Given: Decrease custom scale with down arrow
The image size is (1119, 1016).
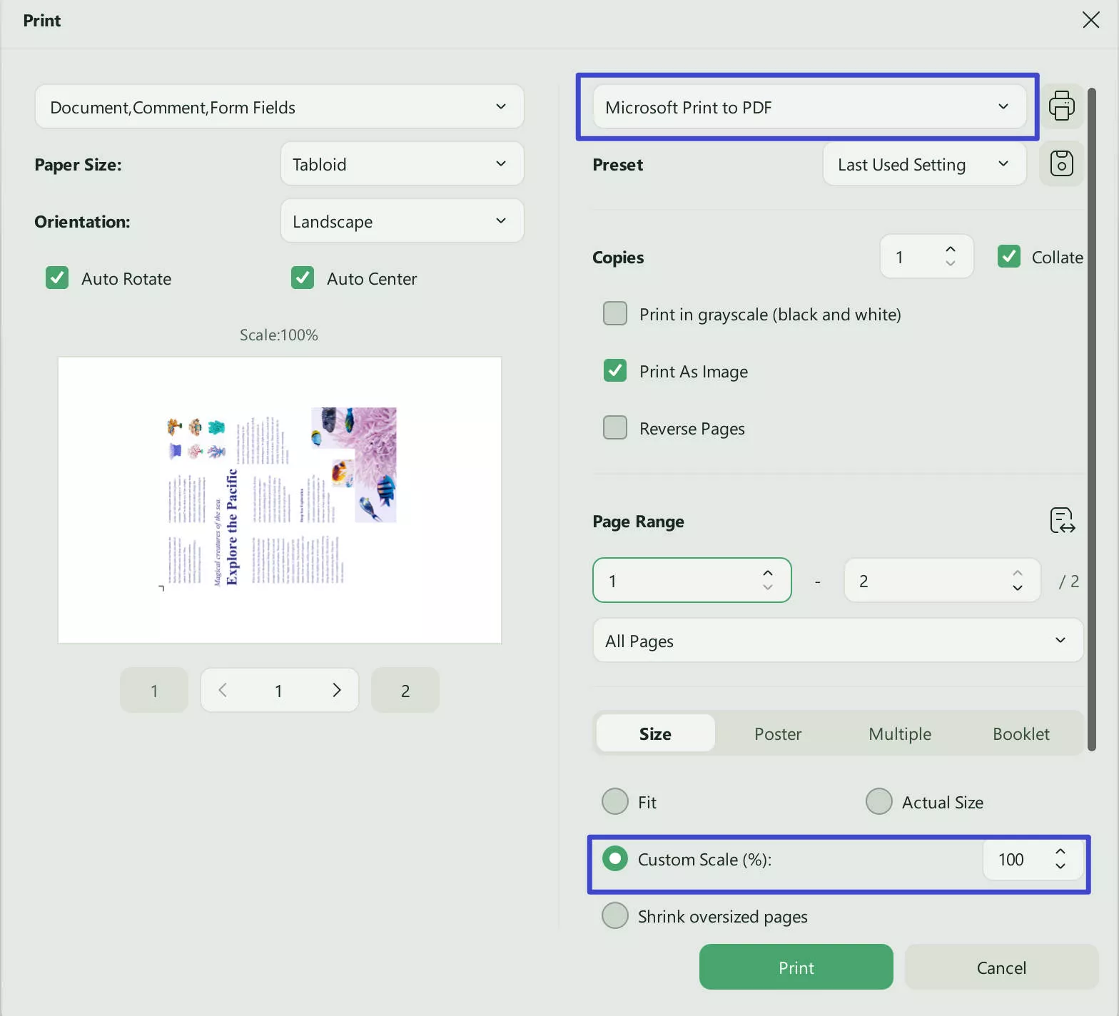Looking at the screenshot, I should [x=1060, y=866].
